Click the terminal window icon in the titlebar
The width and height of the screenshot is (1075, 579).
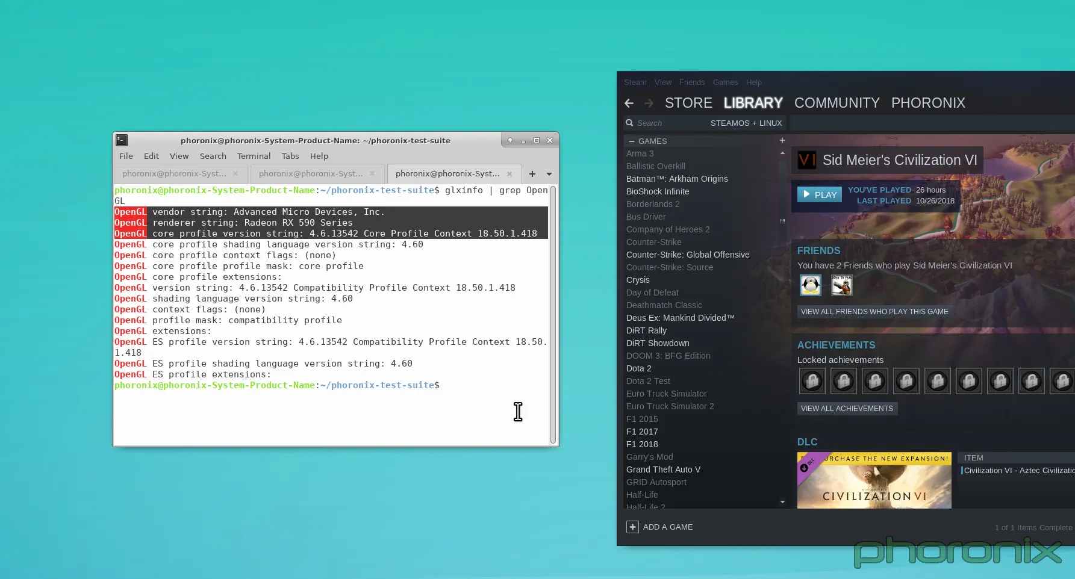point(121,140)
